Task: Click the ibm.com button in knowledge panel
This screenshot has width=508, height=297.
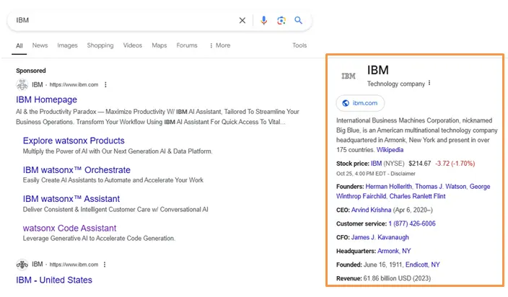Action: point(360,103)
